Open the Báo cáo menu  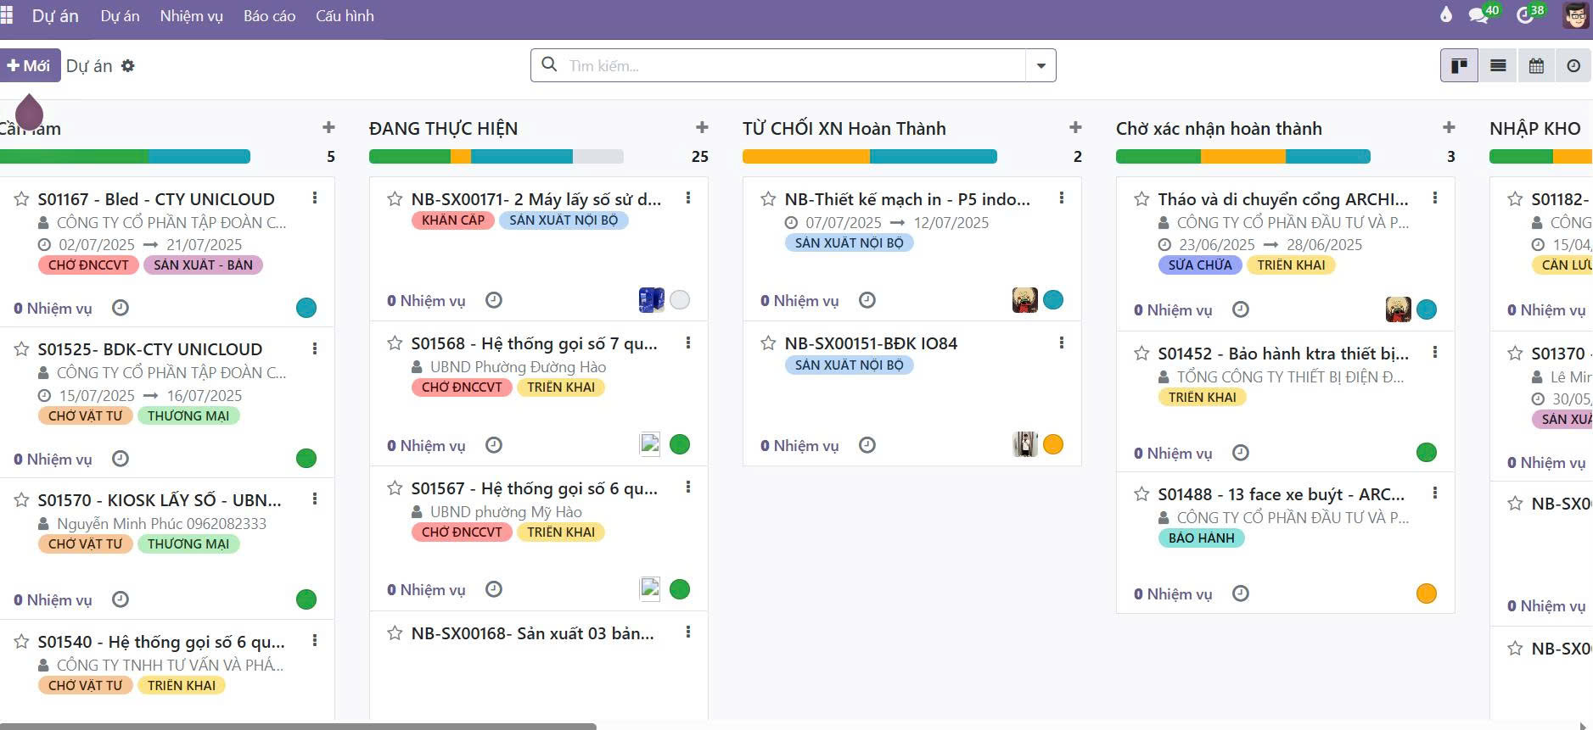click(x=269, y=16)
